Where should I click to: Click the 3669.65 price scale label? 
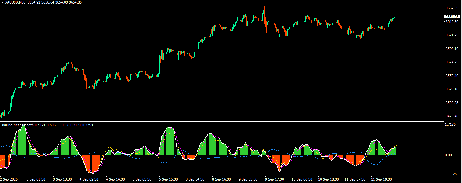(x=452, y=8)
